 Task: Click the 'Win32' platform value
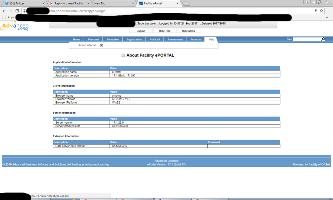(x=116, y=103)
